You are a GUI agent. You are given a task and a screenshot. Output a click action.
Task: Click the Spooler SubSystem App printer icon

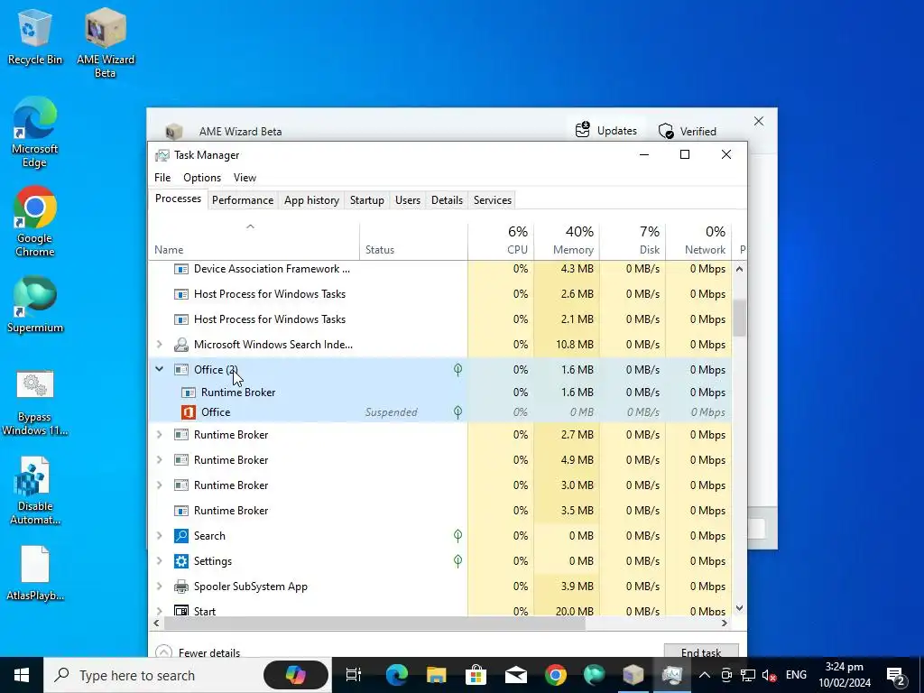pos(180,587)
